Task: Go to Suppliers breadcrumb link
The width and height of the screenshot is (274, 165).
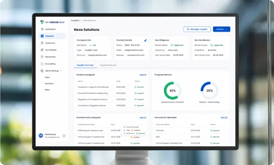Action: coord(75,20)
